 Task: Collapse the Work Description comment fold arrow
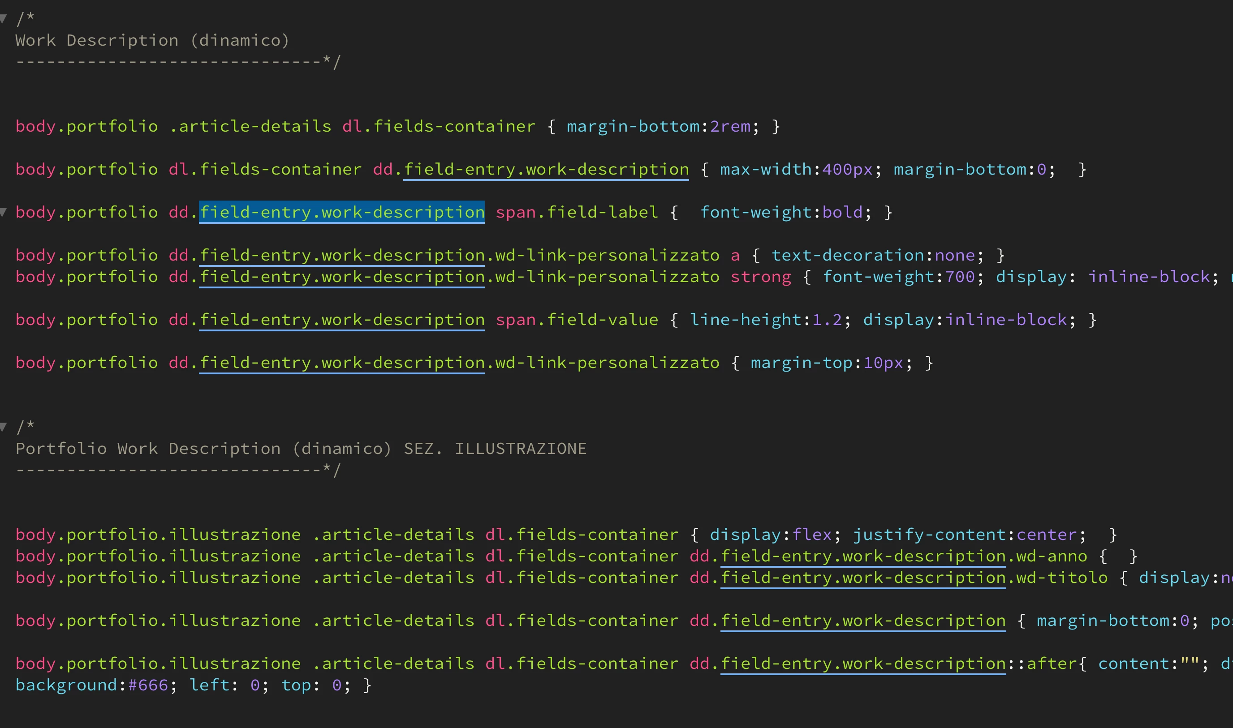pos(4,19)
